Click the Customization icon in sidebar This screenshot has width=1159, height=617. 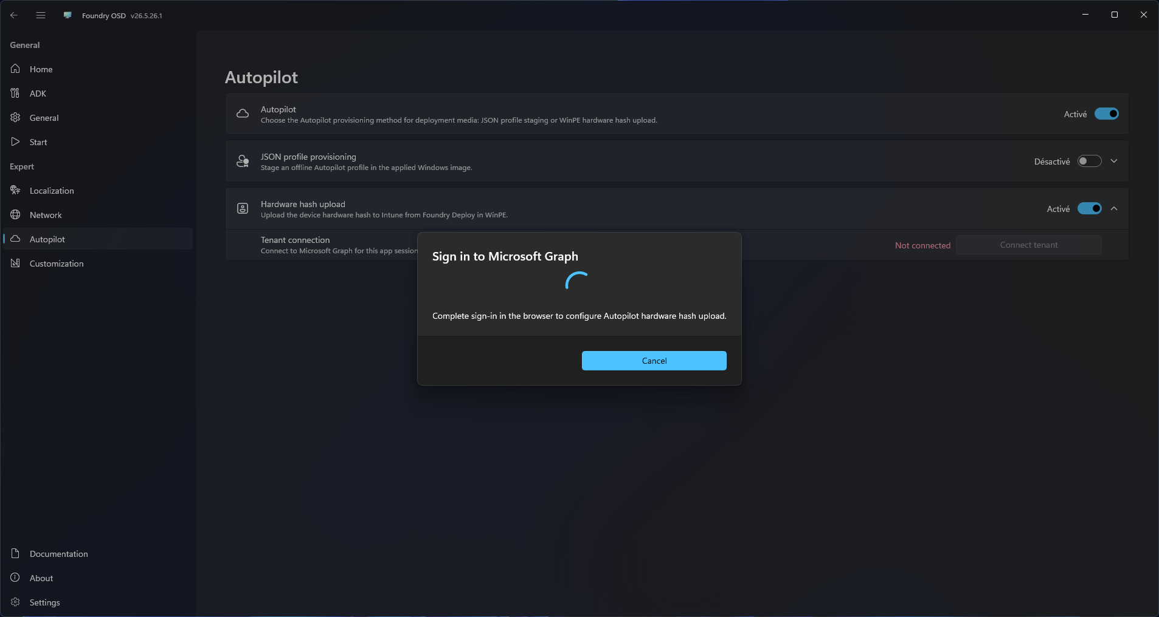pos(15,263)
